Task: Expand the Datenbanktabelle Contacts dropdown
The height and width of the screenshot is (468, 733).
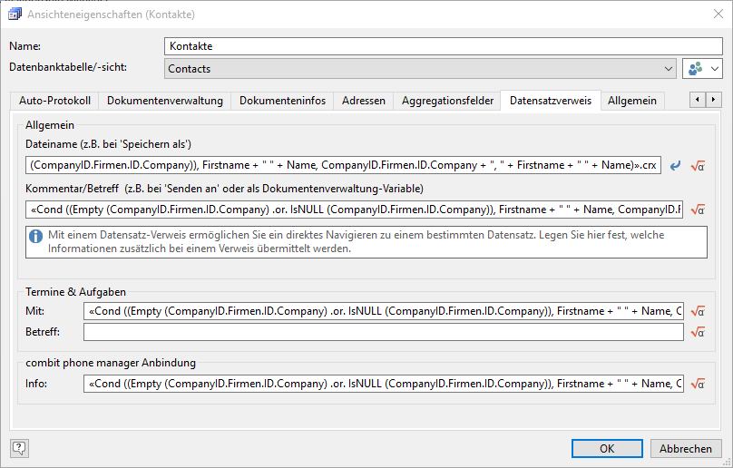Action: pos(668,68)
